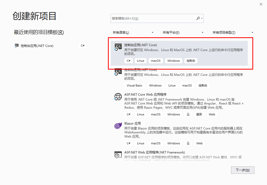Open the 所有平台 platform filter dropdown
The height and width of the screenshot is (185, 267).
(x=183, y=33)
